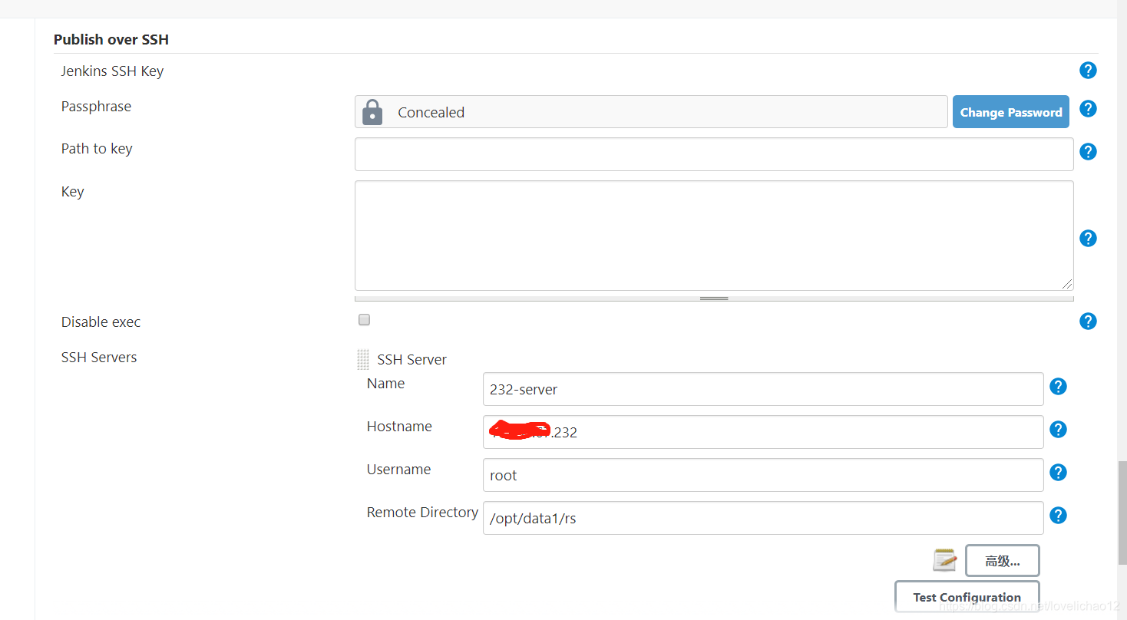Viewport: 1127px width, 620px height.
Task: Click the Change Password button
Action: [1011, 112]
